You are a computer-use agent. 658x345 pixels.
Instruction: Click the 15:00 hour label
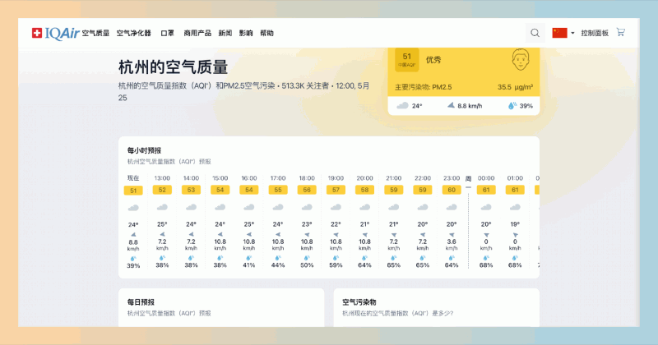220,178
